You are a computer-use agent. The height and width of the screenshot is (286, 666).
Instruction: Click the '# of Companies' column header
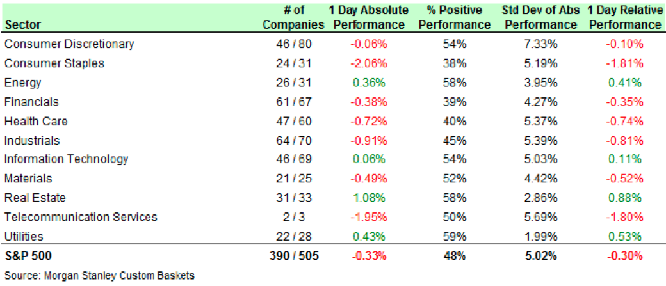click(295, 18)
